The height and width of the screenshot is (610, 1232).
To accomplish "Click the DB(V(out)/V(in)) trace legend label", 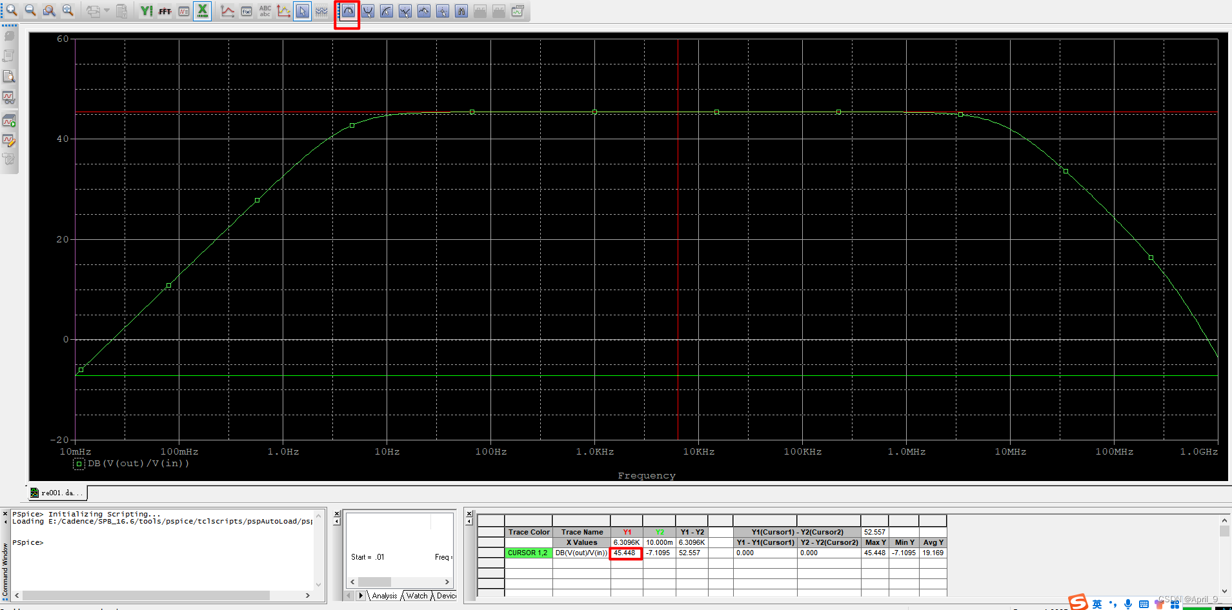I will click(x=139, y=463).
